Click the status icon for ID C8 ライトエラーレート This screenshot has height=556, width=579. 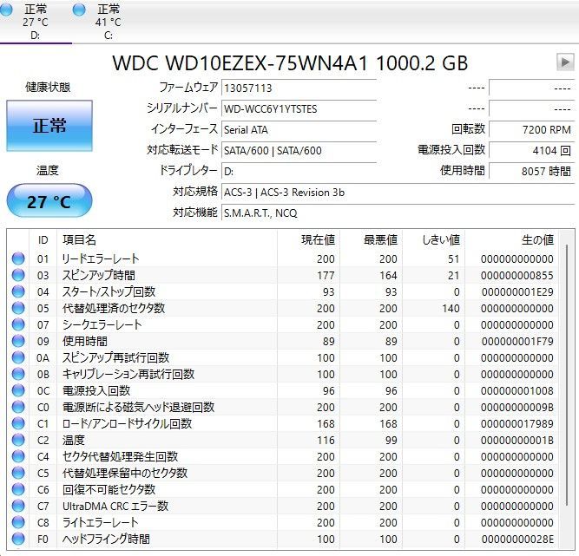(18, 522)
